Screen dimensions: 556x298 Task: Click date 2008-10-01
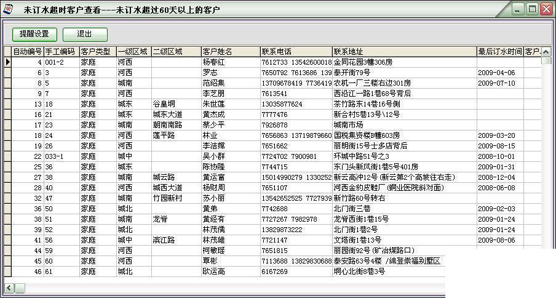click(x=496, y=157)
